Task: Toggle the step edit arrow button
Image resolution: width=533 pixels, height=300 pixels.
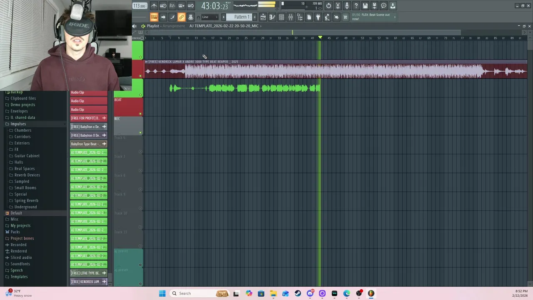Action: tap(163, 17)
